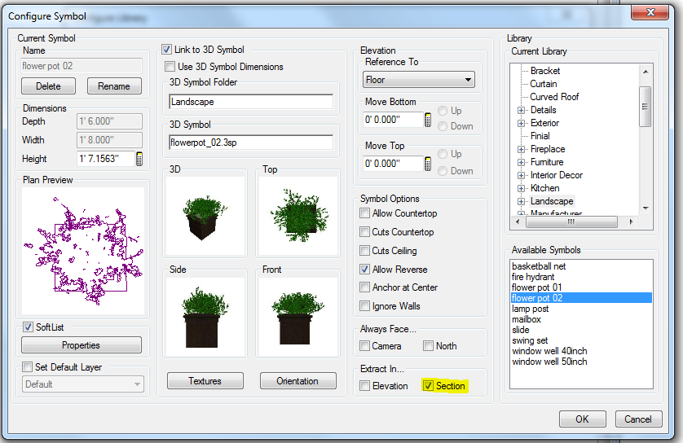683x443 pixels.
Task: Select Front view preview thumbnail
Action: pos(298,317)
